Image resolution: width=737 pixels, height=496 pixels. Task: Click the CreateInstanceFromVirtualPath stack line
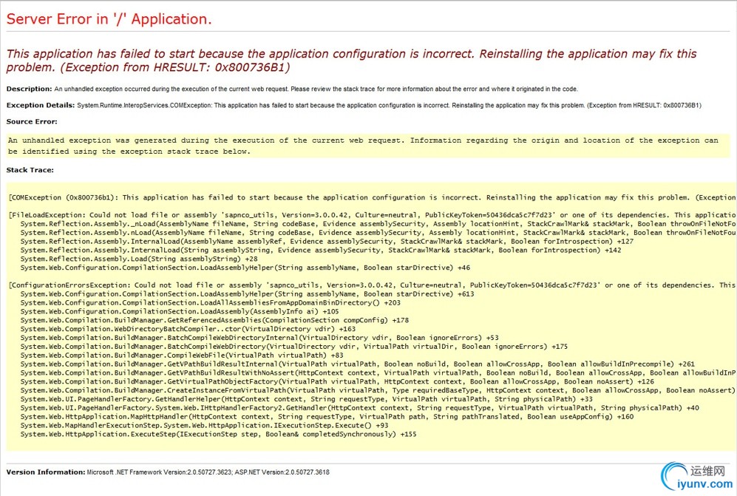click(378, 390)
